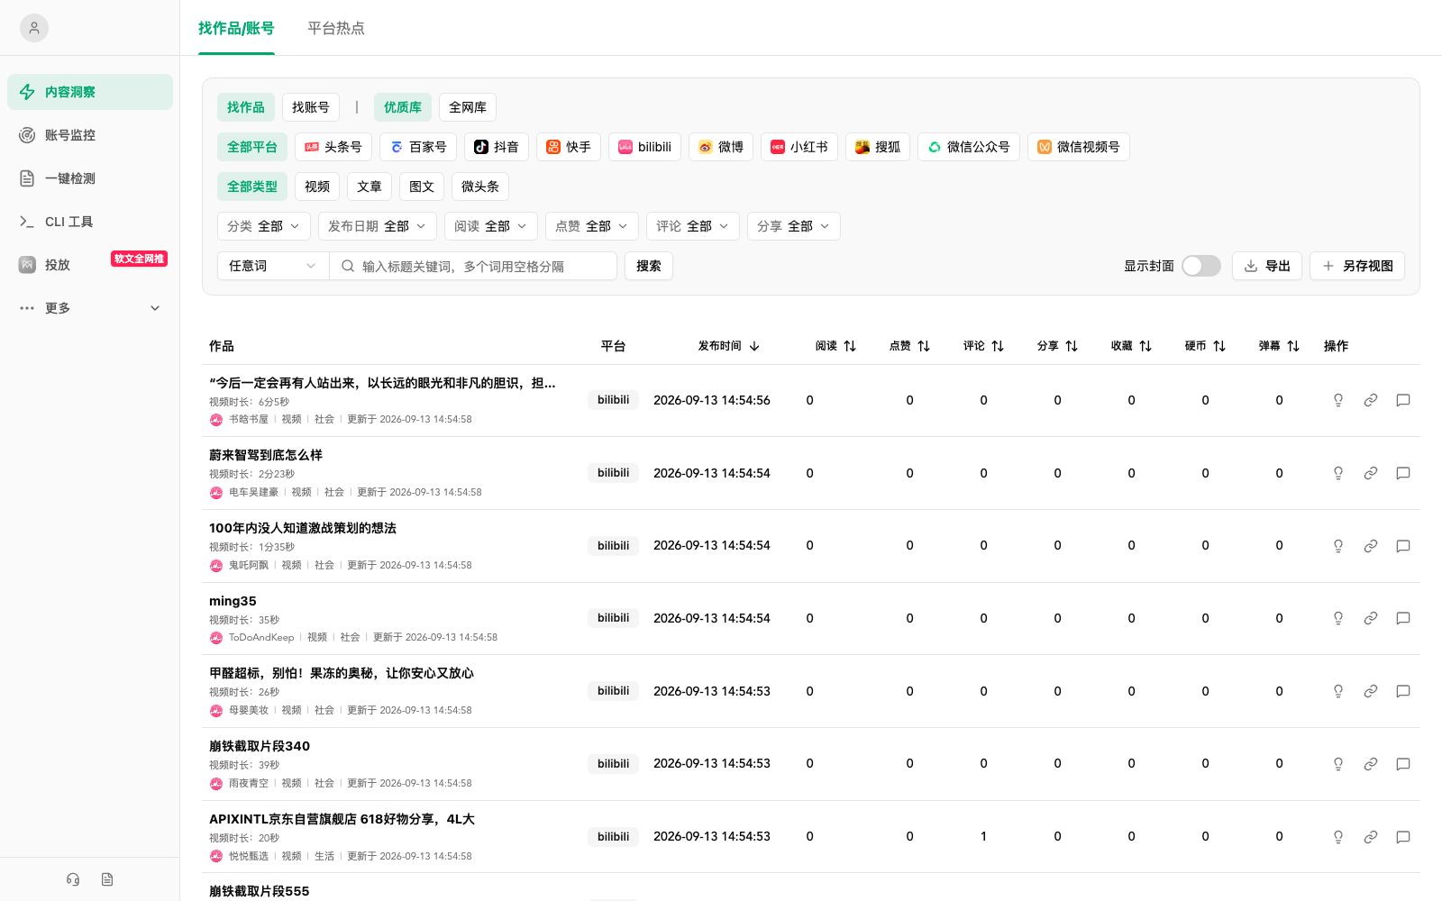The width and height of the screenshot is (1442, 901).
Task: Focus the keyword search input field
Action: click(473, 266)
